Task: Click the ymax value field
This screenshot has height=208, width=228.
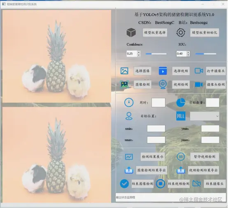Action: [210, 140]
